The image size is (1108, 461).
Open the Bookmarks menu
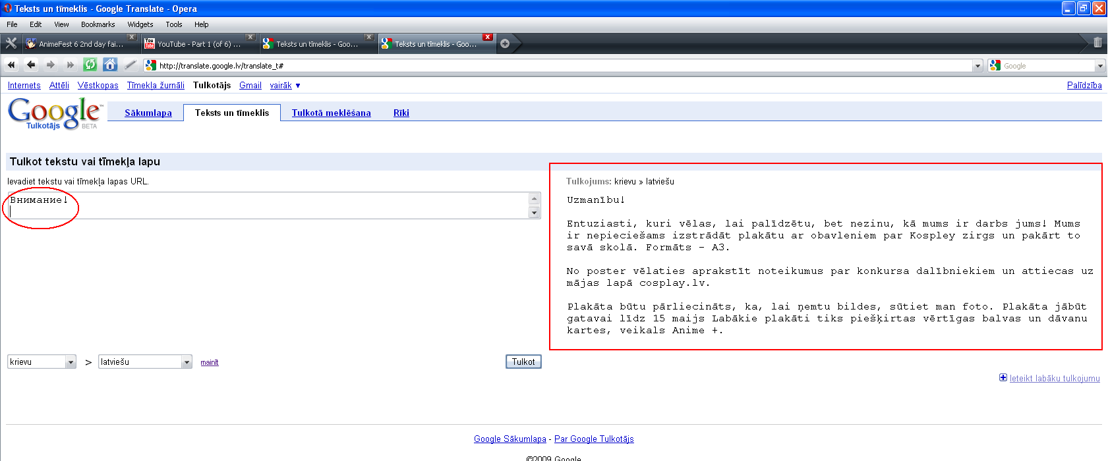(x=98, y=24)
